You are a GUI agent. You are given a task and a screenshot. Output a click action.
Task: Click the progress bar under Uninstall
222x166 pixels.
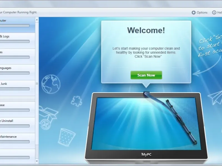[15, 126]
